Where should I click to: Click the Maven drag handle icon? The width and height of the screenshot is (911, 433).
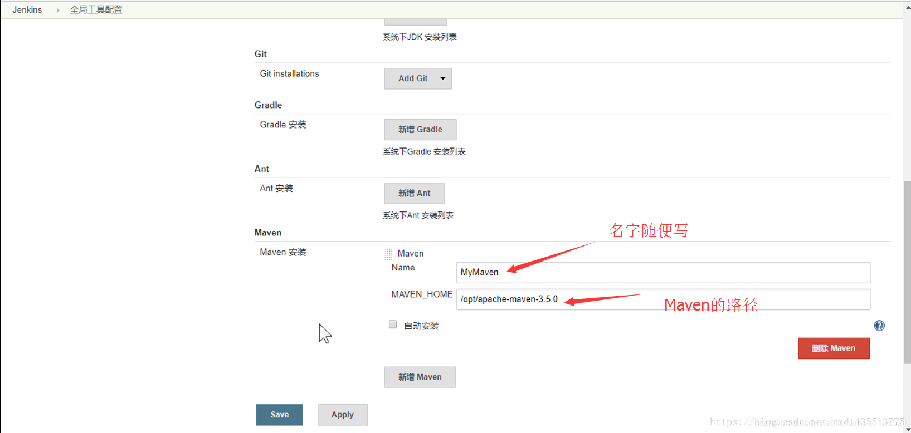coord(388,254)
